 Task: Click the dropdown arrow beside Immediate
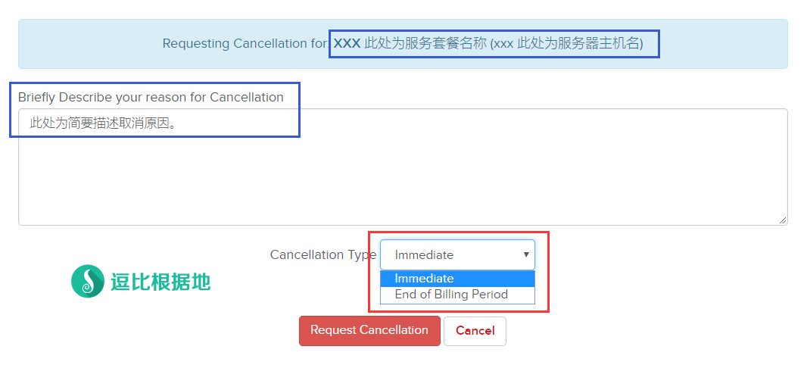(x=526, y=254)
